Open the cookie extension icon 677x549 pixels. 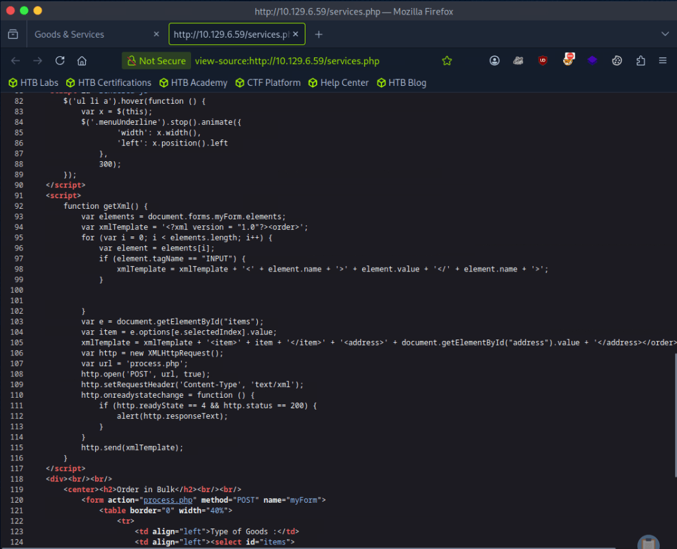(616, 61)
